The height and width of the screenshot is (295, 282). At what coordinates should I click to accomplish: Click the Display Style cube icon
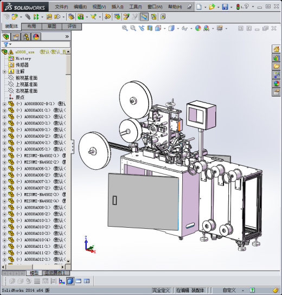(x=171, y=28)
